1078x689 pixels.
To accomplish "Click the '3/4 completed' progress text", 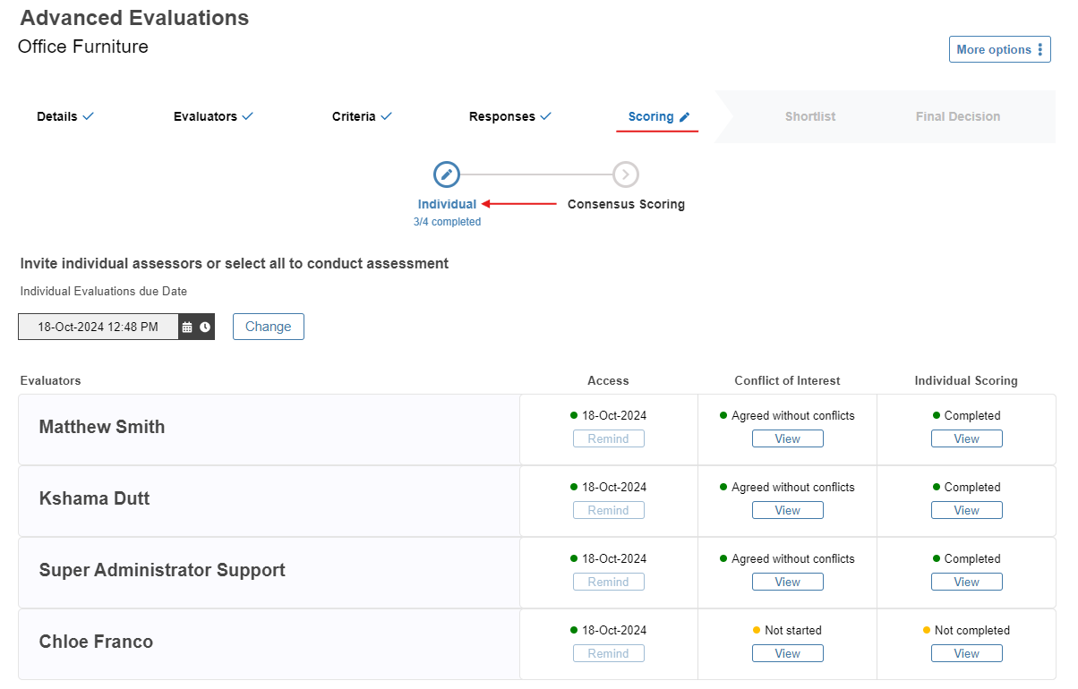I will 447,222.
